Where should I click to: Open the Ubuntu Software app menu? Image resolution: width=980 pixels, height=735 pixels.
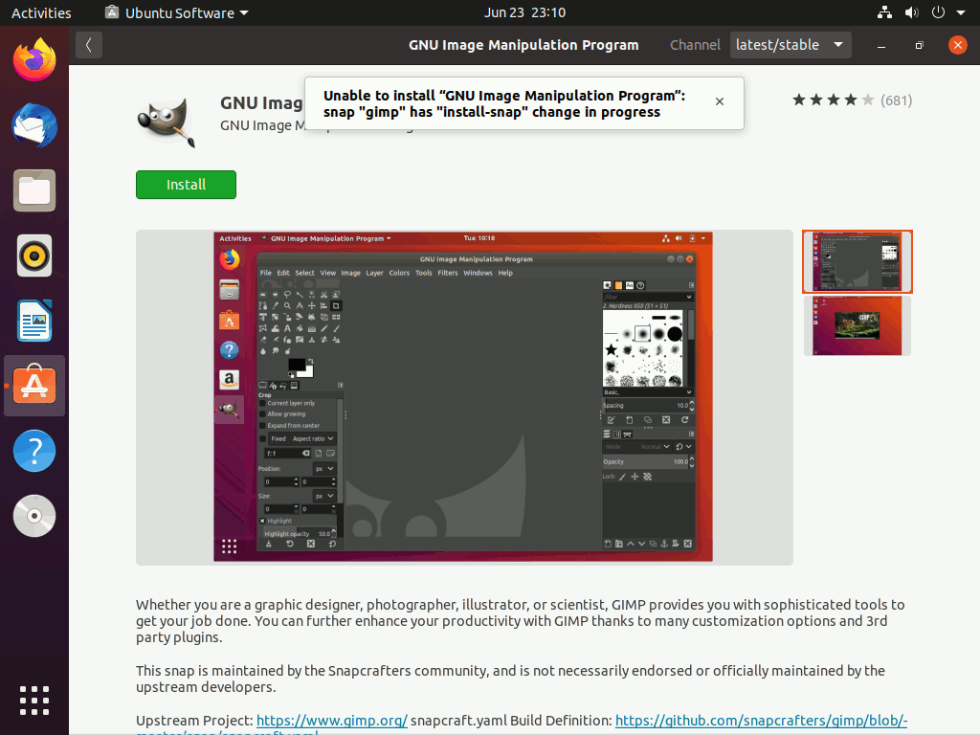[177, 12]
